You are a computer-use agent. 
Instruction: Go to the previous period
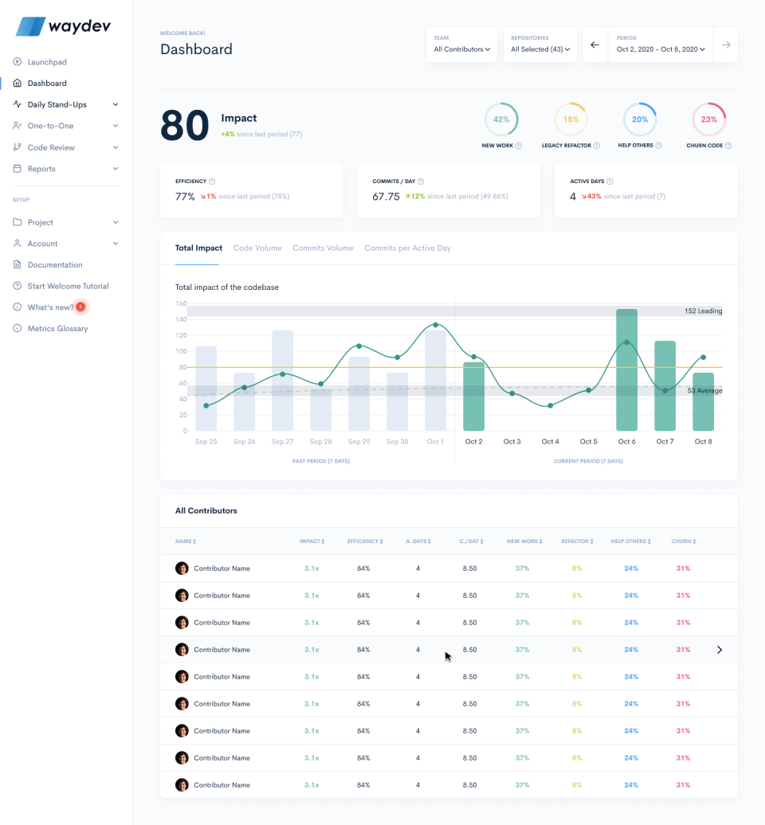tap(594, 45)
